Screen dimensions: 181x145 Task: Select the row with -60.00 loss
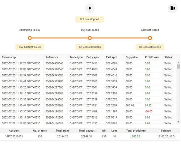coord(88,111)
